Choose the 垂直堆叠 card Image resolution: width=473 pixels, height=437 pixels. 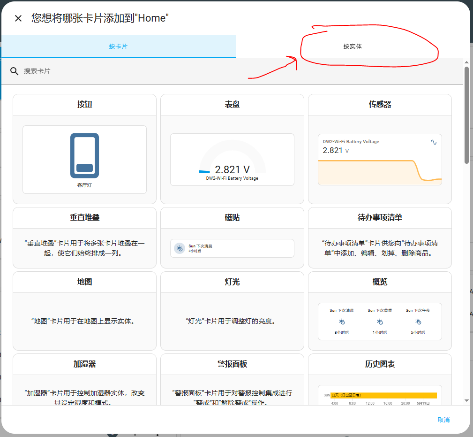[x=84, y=238]
